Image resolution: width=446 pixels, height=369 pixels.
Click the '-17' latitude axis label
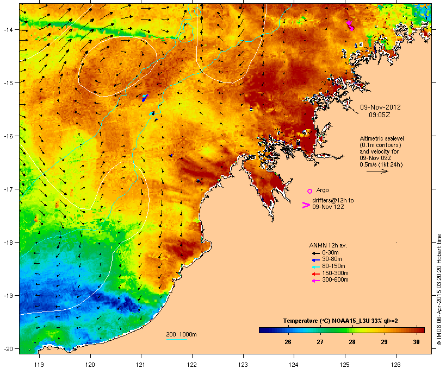[8, 189]
